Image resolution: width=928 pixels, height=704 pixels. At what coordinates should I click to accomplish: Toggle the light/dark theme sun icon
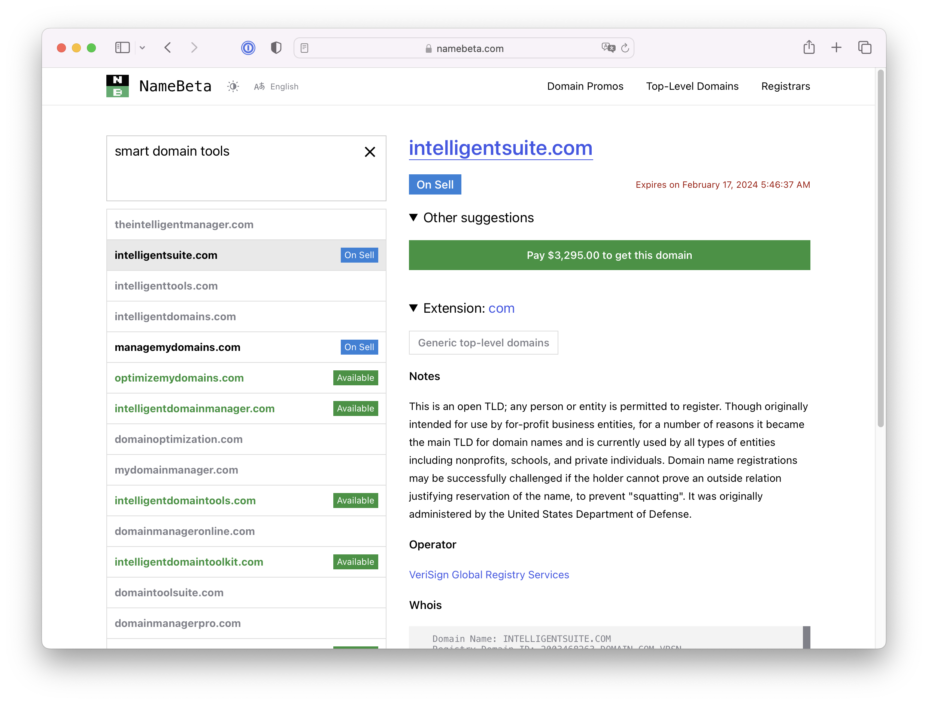tap(233, 87)
